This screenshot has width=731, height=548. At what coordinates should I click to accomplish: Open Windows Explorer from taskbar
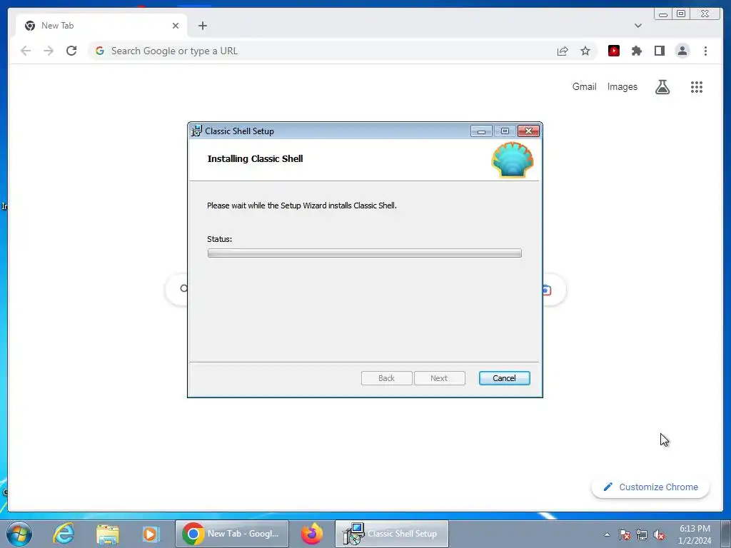point(108,534)
